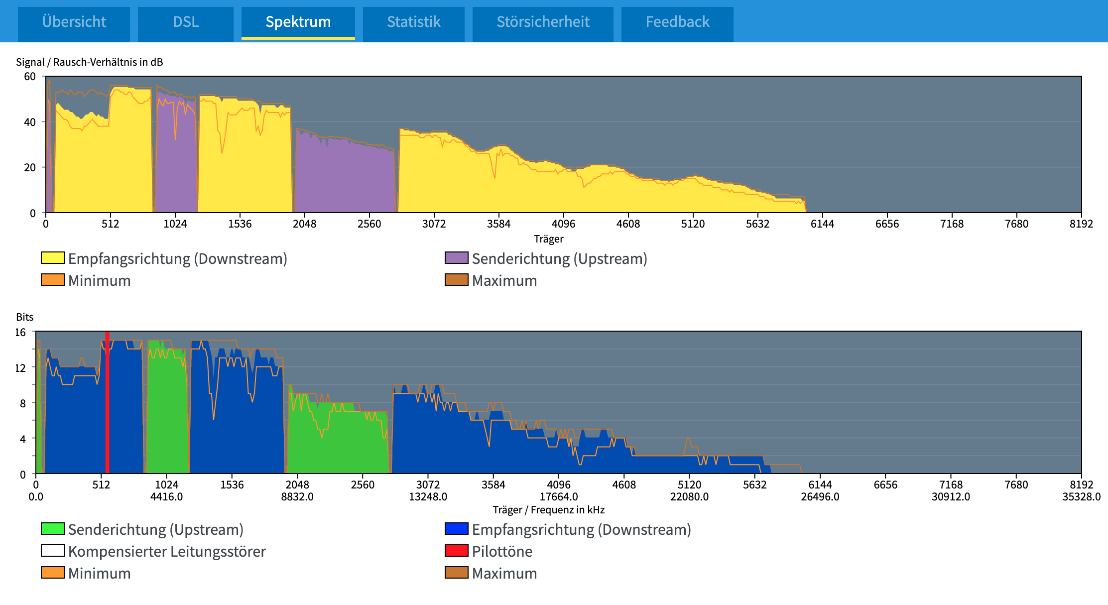Open the Übersicht tab

coord(74,22)
